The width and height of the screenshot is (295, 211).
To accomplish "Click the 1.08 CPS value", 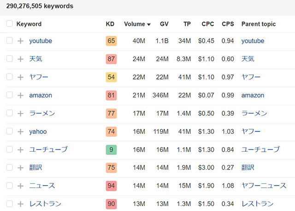I will point(228,186).
